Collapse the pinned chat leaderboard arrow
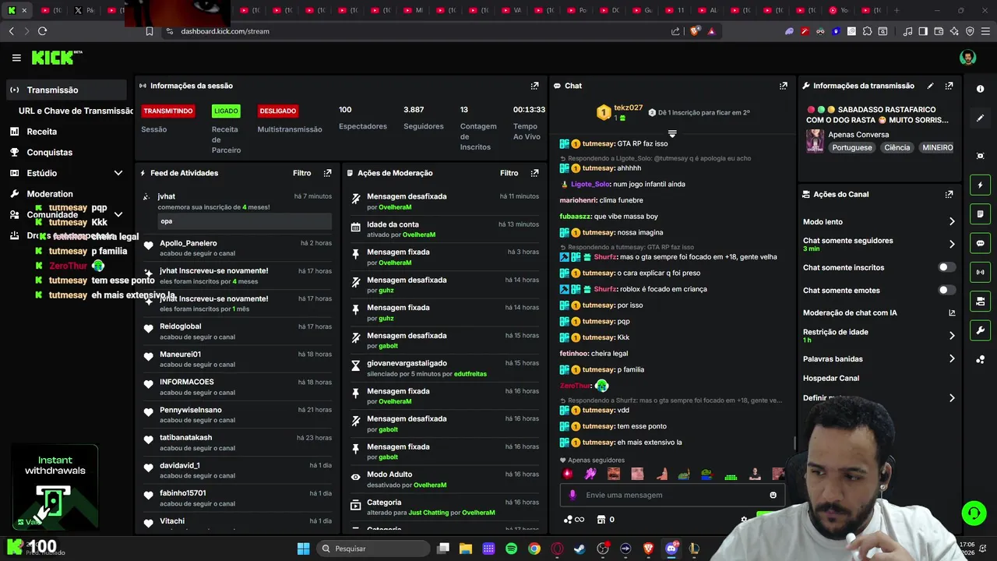This screenshot has width=997, height=561. click(x=672, y=133)
